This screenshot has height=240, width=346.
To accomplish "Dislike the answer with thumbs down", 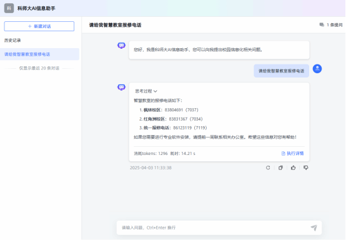I will [305, 167].
